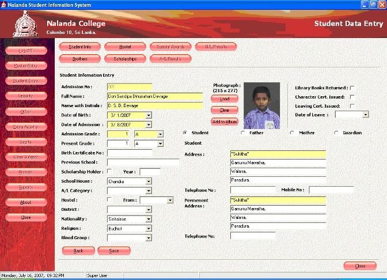Select the Student radio button

[x=185, y=133]
